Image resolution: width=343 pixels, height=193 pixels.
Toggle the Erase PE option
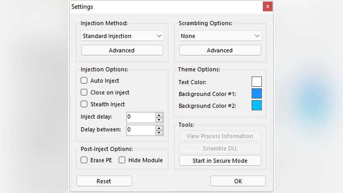click(x=84, y=160)
